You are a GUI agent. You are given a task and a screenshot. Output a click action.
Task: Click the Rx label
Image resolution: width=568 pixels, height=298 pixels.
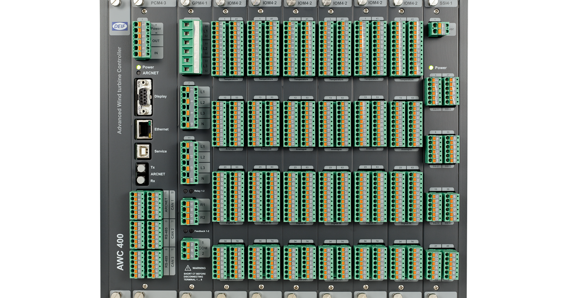point(152,181)
